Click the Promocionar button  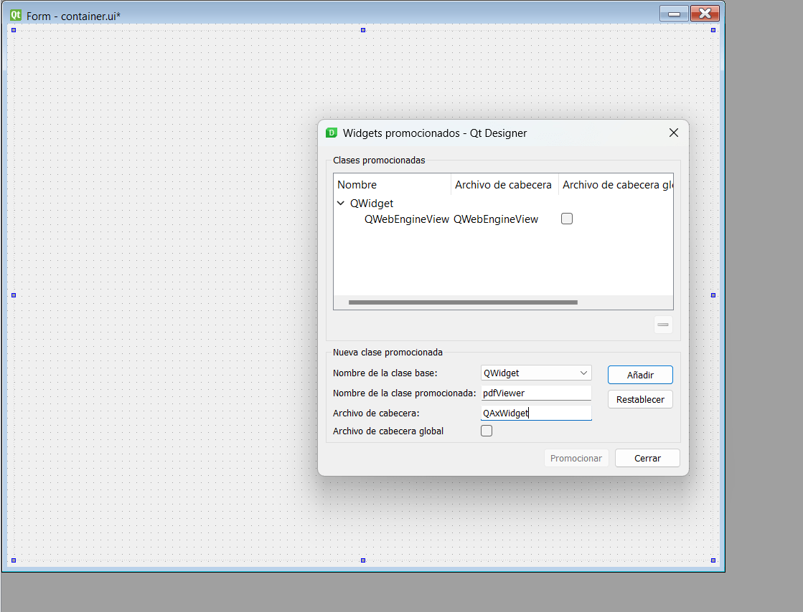pyautogui.click(x=576, y=458)
